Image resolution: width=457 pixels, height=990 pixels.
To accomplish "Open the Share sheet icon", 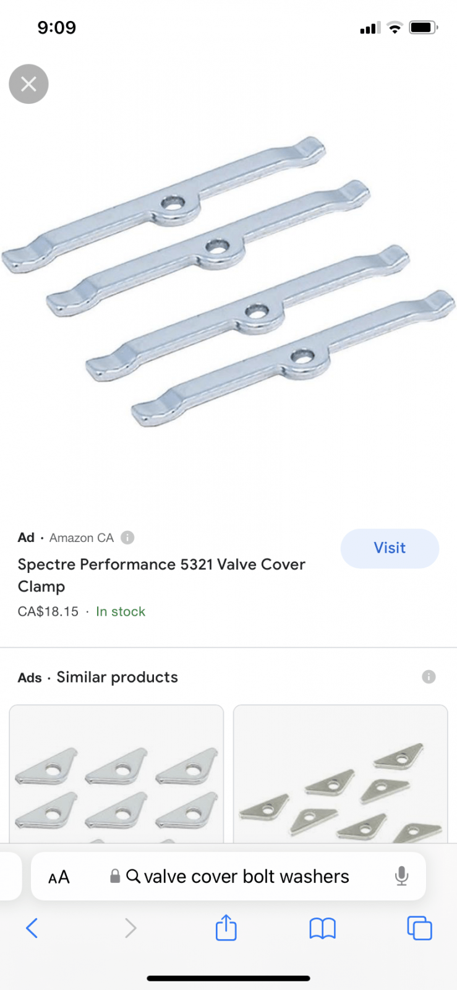I will point(226,928).
